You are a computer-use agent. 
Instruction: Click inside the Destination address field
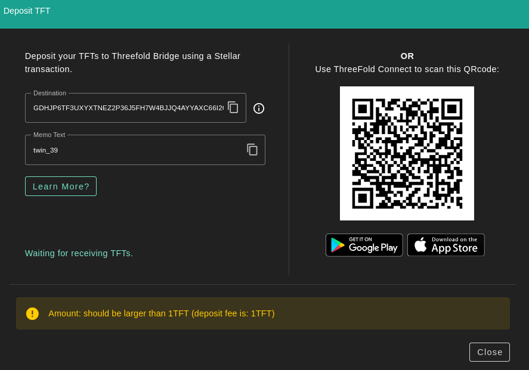click(x=128, y=108)
